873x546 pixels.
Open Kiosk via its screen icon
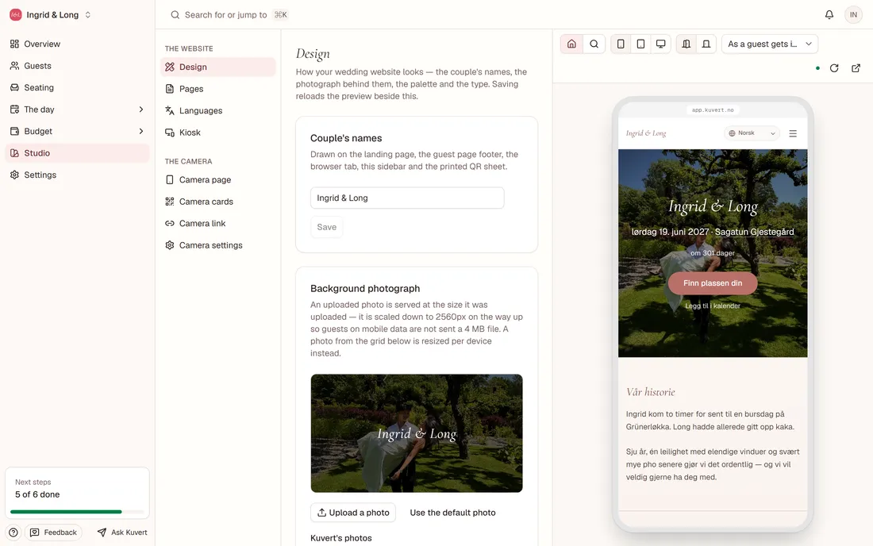(x=170, y=133)
